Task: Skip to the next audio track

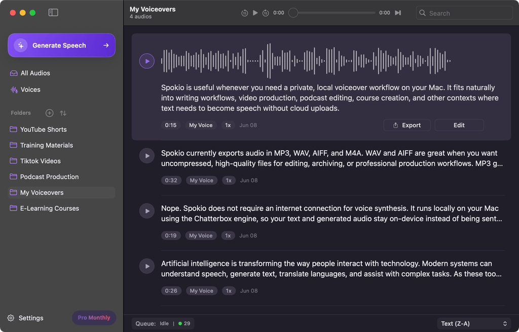Action: pyautogui.click(x=398, y=13)
